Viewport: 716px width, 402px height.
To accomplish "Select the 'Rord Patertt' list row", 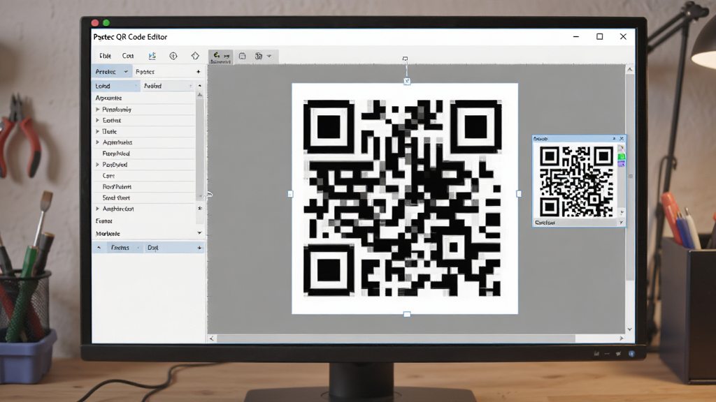I will pyautogui.click(x=144, y=187).
